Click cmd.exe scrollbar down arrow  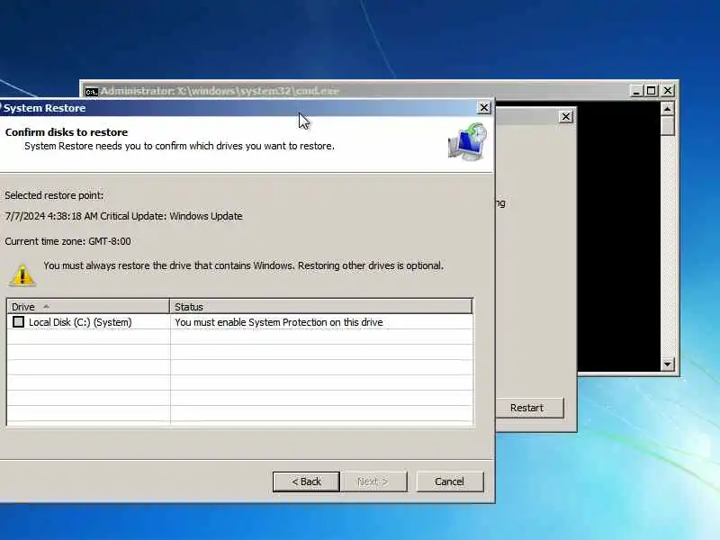[667, 364]
